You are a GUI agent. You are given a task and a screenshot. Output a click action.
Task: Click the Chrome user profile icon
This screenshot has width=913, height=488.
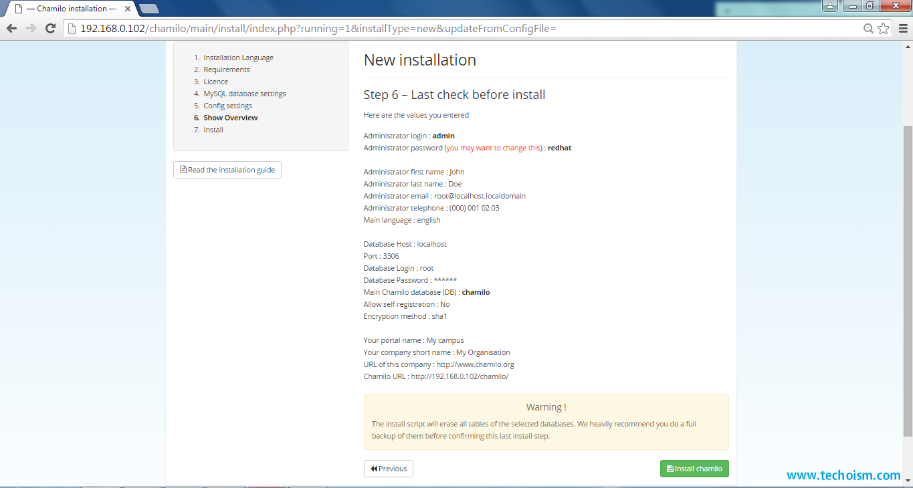coord(829,6)
